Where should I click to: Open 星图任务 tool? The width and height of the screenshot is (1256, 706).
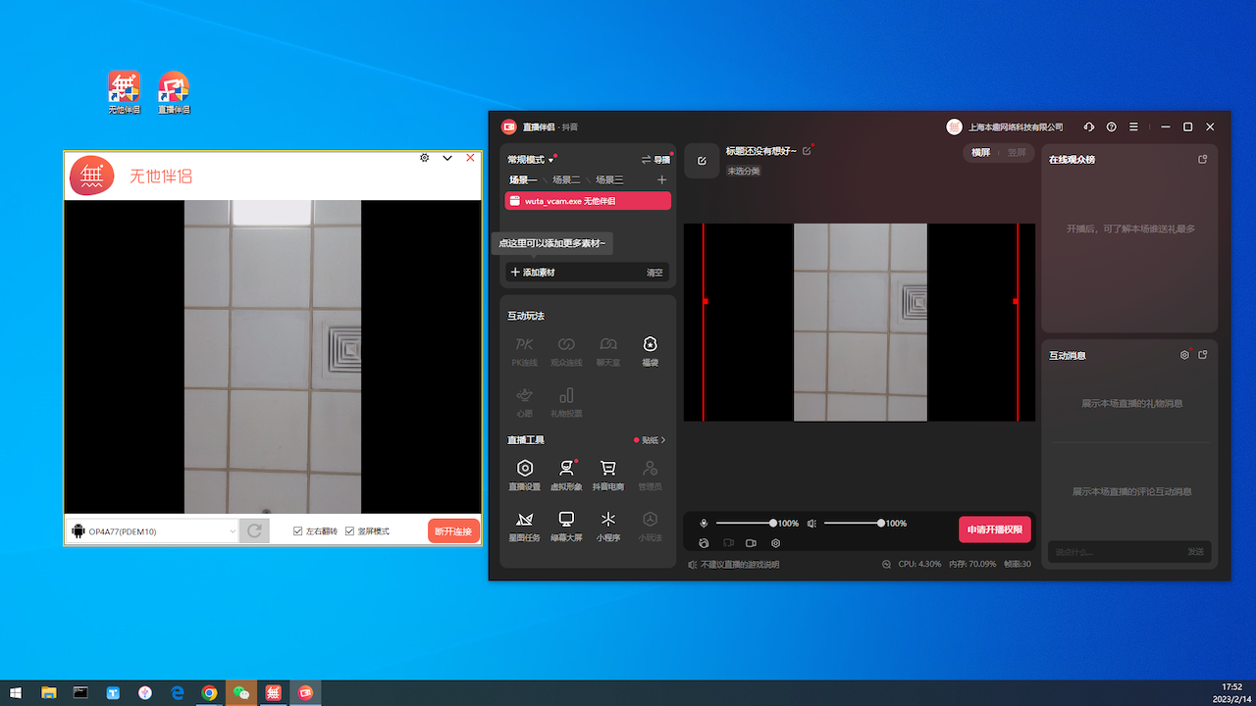[525, 526]
